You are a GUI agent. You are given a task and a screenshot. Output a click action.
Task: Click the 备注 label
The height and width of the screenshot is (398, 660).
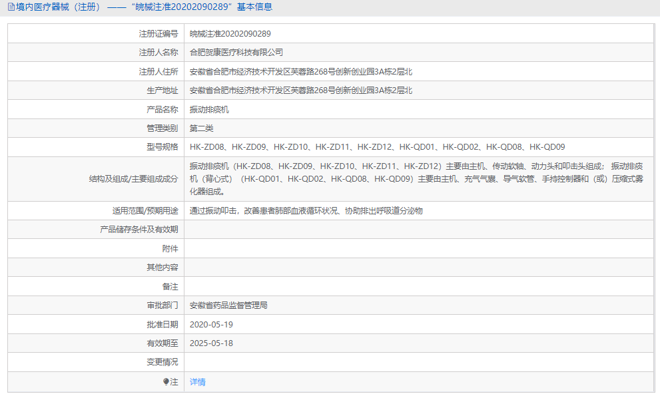click(170, 286)
